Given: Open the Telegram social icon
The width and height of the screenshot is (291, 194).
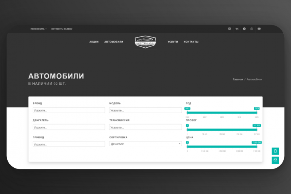Looking at the screenshot, I should 245,29.
